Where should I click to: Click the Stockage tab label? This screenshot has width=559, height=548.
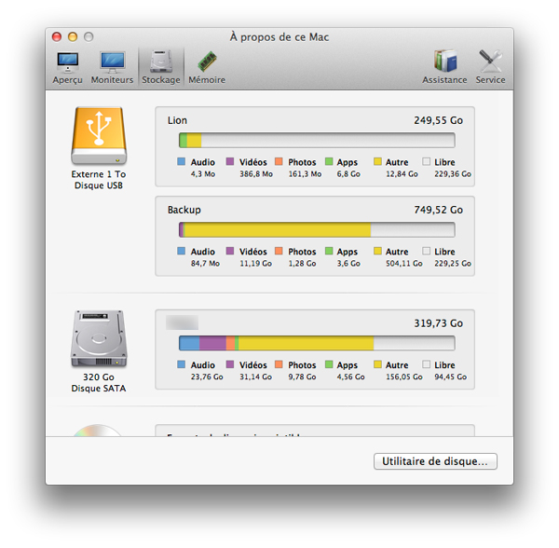pyautogui.click(x=161, y=80)
